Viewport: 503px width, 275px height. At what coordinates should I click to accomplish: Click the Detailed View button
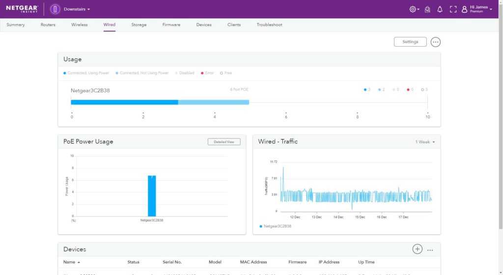point(224,142)
